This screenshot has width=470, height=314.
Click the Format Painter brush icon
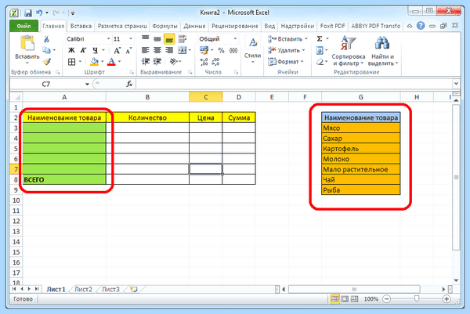[x=46, y=62]
